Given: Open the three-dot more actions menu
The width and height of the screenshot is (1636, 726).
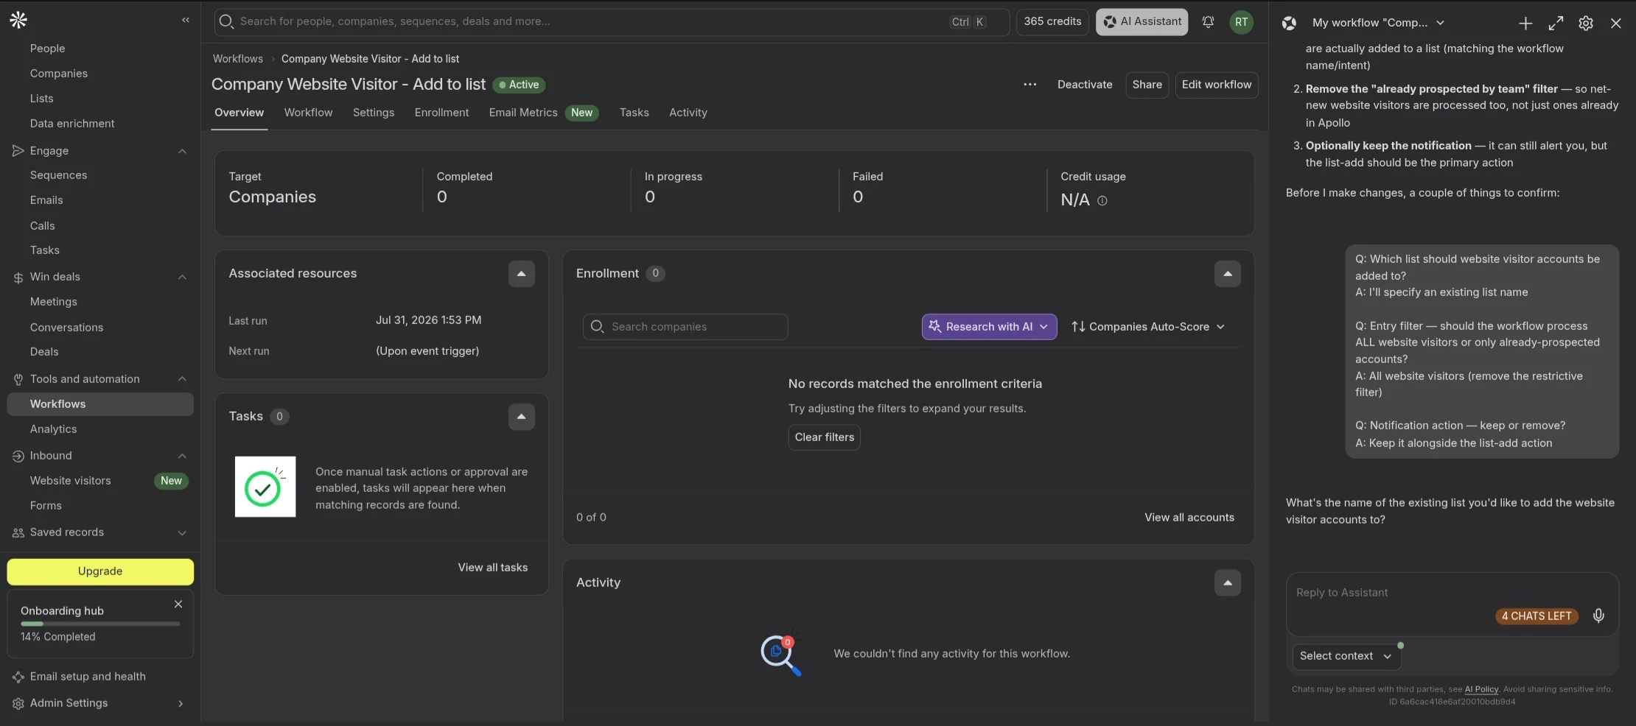Looking at the screenshot, I should click(1030, 85).
